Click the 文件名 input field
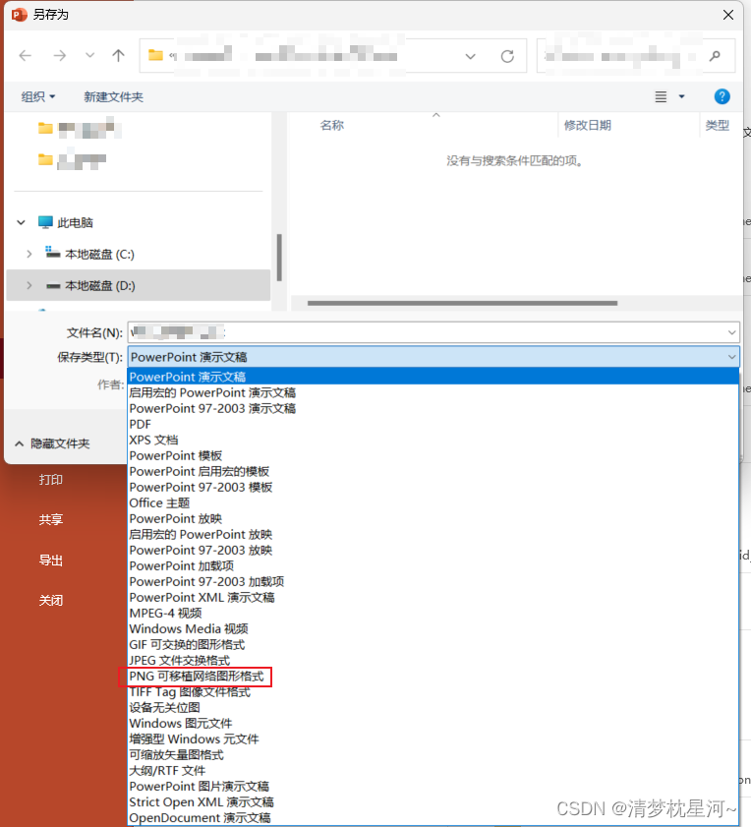The height and width of the screenshot is (827, 751). pos(428,332)
